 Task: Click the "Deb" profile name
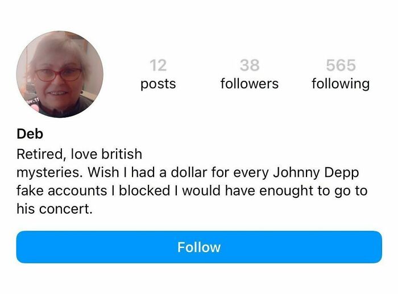coord(30,134)
